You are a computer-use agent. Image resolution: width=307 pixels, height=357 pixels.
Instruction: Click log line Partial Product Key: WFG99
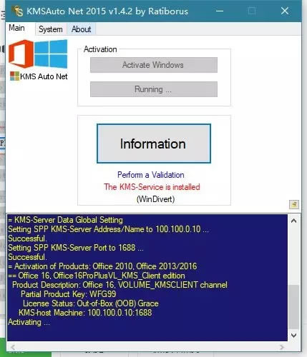(69, 294)
